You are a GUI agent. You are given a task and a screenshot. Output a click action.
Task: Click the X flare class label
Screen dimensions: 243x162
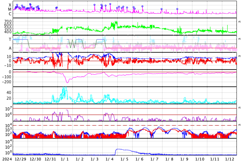(x=10, y=5)
